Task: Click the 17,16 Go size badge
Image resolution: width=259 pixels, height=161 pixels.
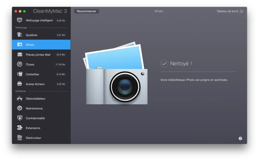Action: click(x=60, y=64)
